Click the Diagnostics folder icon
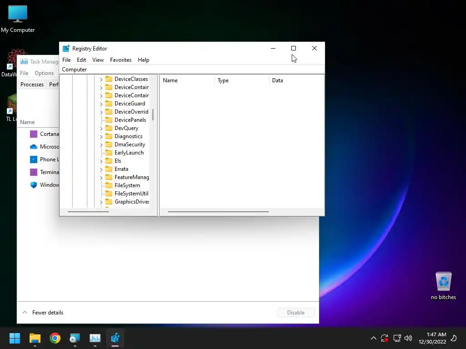 [109, 136]
